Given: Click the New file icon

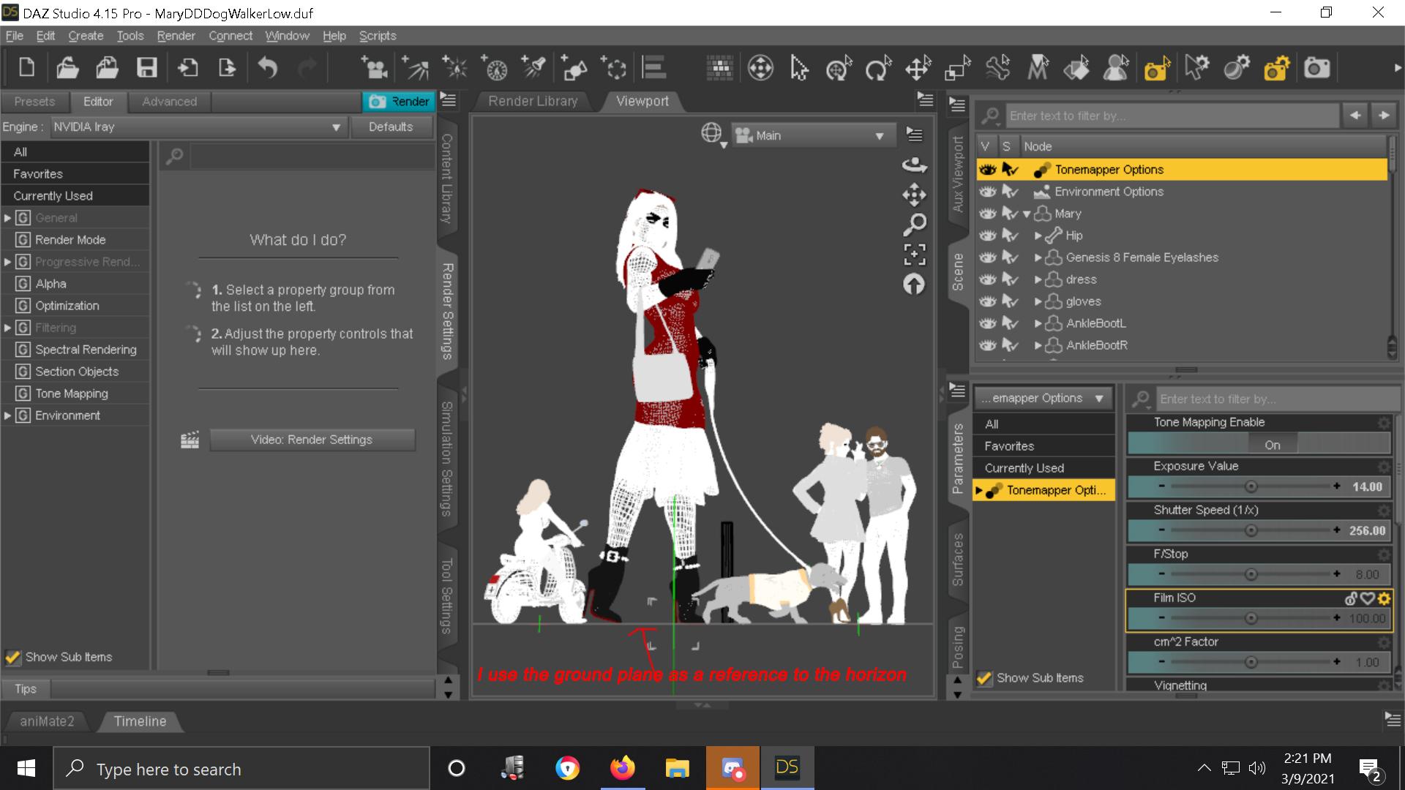Looking at the screenshot, I should tap(26, 69).
